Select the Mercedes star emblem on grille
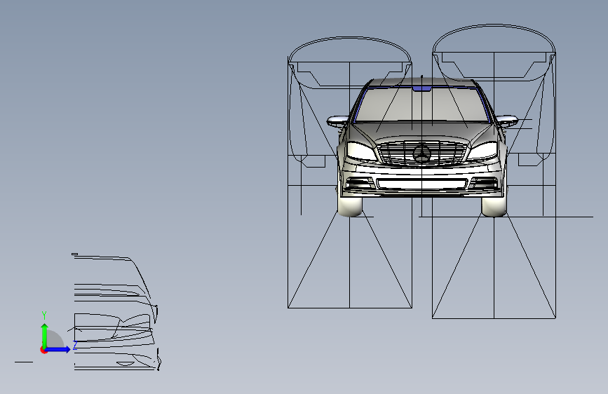This screenshot has width=608, height=394. (421, 153)
